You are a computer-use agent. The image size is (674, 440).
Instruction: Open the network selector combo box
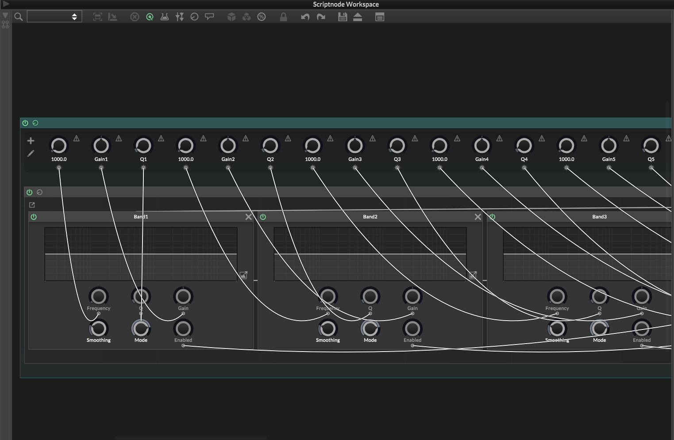pyautogui.click(x=54, y=17)
